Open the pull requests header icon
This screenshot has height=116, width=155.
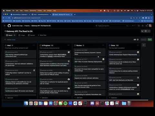[x=143, y=26]
